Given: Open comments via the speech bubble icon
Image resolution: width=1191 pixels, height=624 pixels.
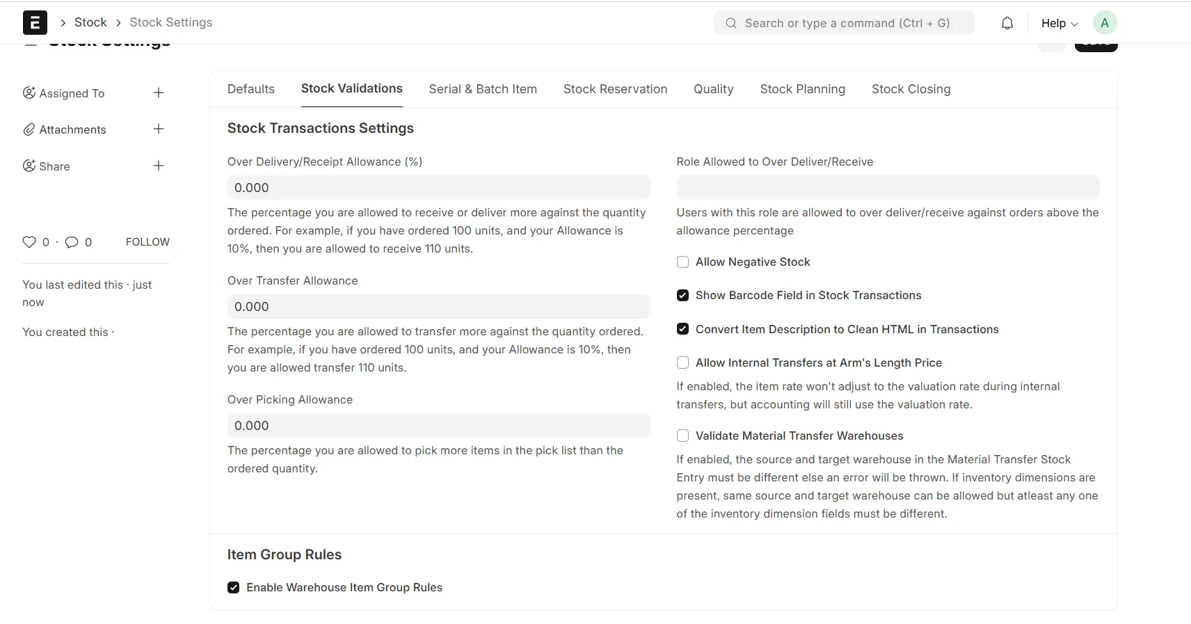Looking at the screenshot, I should (x=72, y=242).
